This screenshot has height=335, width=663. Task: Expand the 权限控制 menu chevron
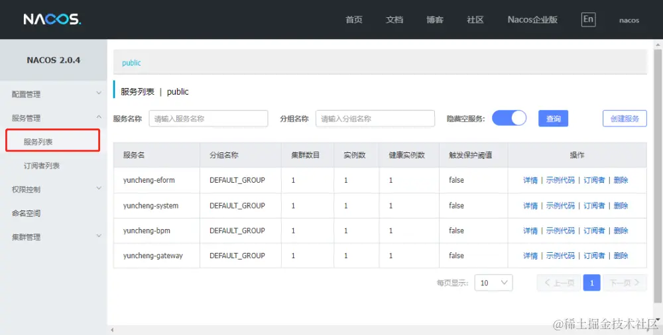(99, 189)
